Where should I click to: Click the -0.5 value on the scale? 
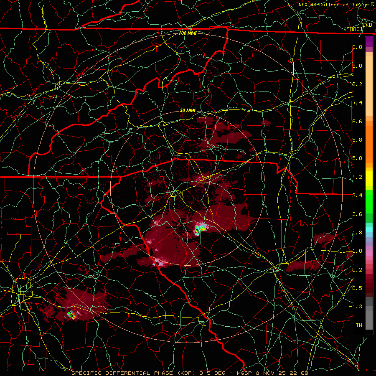tap(356, 288)
